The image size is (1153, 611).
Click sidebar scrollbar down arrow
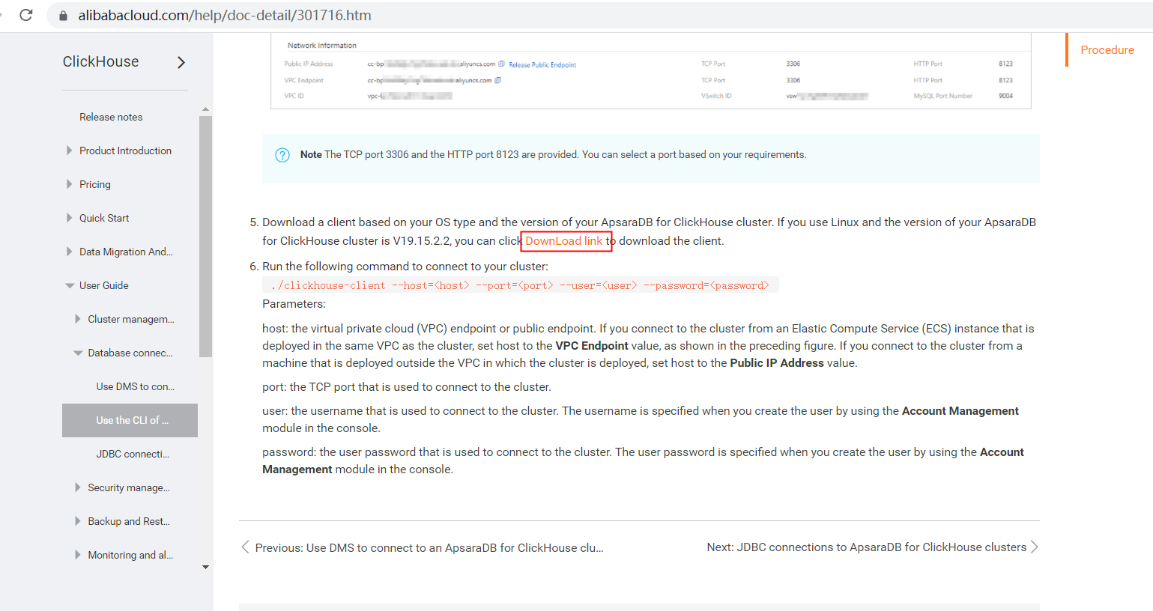(206, 568)
